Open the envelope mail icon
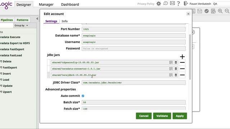This screenshot has height=129, width=230. tap(172, 3)
